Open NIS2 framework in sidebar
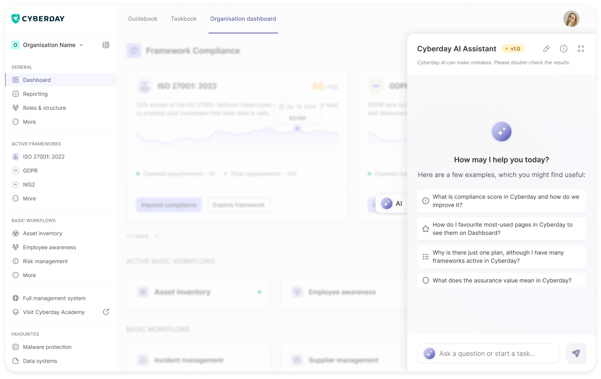This screenshot has height=379, width=601. click(61, 185)
